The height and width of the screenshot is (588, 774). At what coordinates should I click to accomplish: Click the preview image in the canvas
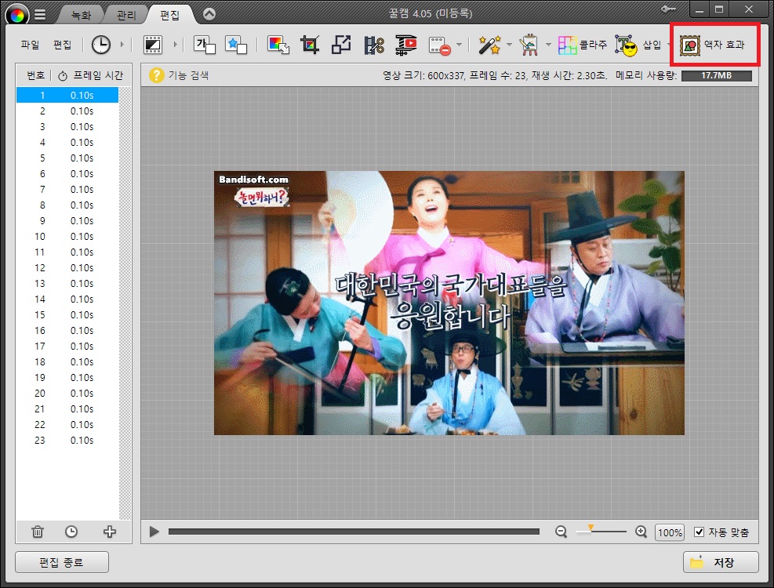point(449,303)
